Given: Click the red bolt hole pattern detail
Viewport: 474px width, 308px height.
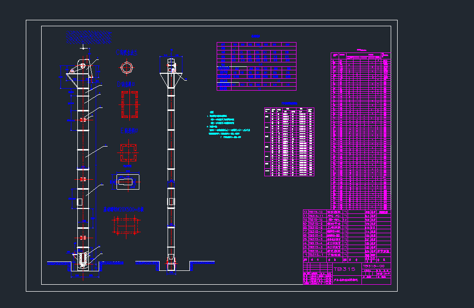Looking at the screenshot, I should (x=126, y=225).
